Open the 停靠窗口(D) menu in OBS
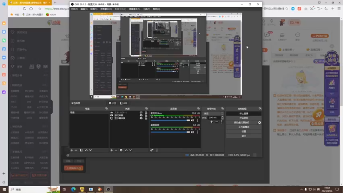This screenshot has width=343, height=193. [106, 9]
